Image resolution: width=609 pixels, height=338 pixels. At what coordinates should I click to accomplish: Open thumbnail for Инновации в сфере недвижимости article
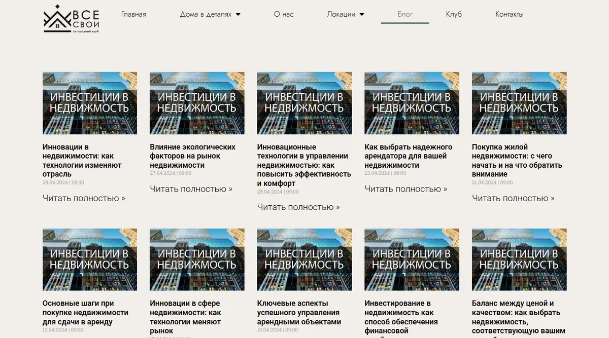pyautogui.click(x=197, y=259)
